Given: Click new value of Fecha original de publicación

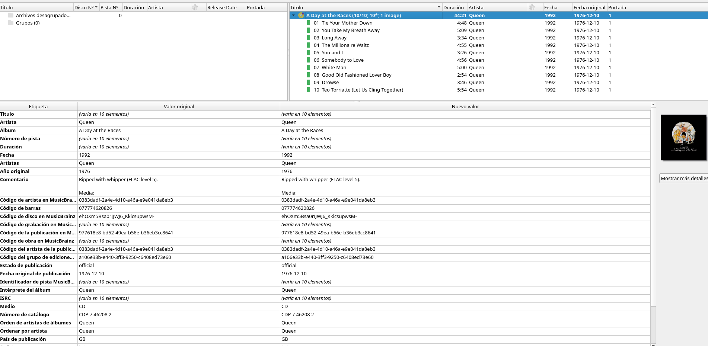Looking at the screenshot, I should pyautogui.click(x=465, y=273).
